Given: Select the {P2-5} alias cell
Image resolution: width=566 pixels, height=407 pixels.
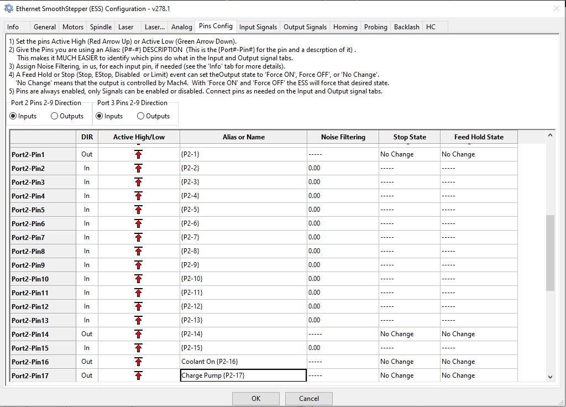Looking at the screenshot, I should pos(243,210).
